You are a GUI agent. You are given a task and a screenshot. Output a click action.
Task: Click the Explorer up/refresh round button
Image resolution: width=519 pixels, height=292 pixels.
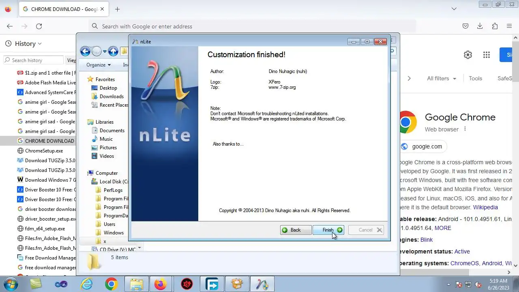114,51
